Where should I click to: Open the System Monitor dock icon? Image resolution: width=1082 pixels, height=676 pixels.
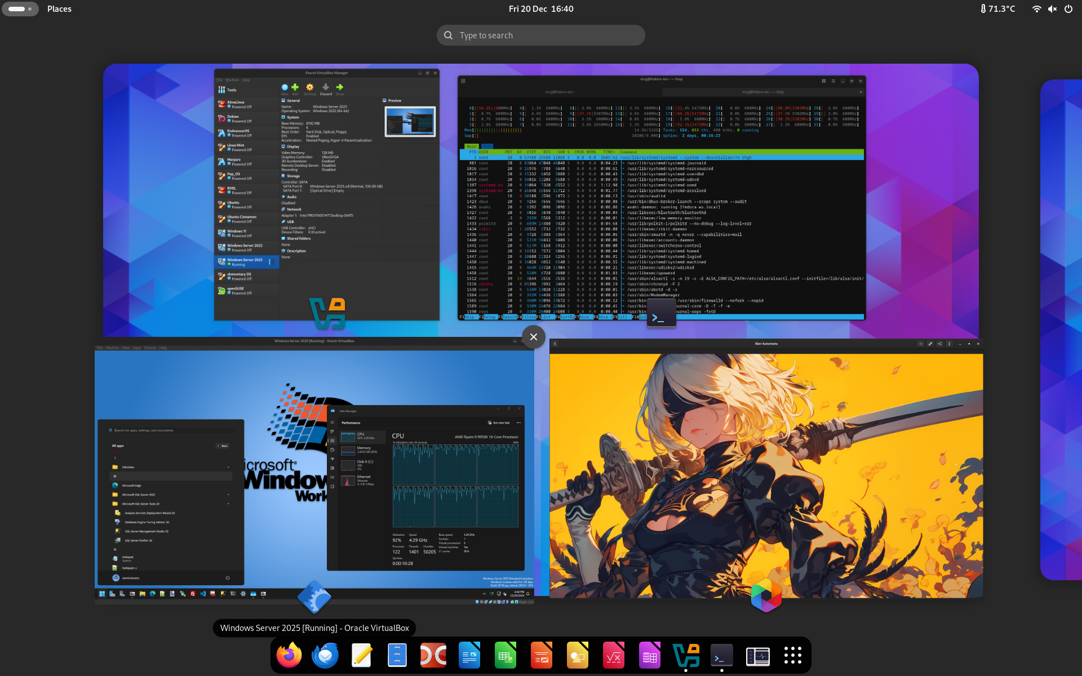(758, 655)
